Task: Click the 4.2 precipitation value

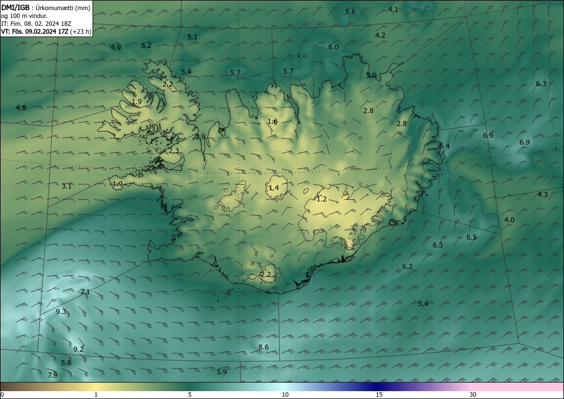Action: point(380,35)
